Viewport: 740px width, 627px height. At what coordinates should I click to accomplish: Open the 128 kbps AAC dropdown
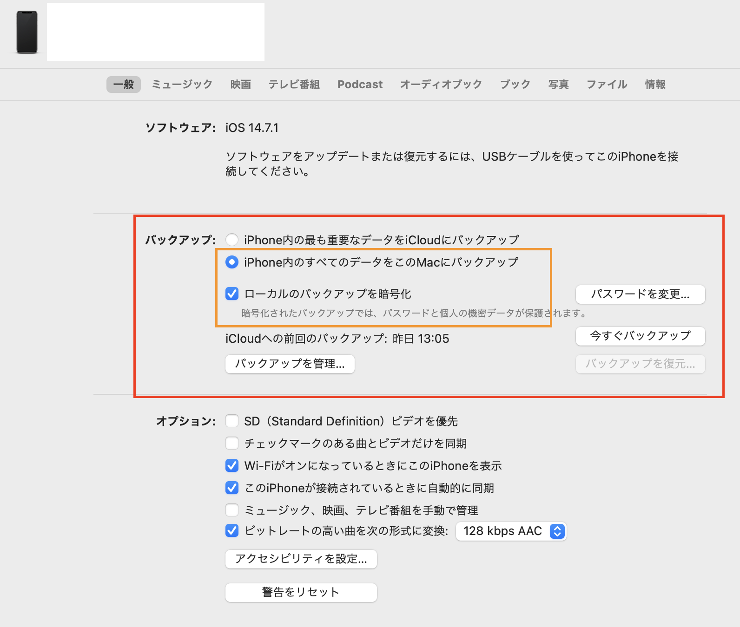pyautogui.click(x=511, y=531)
